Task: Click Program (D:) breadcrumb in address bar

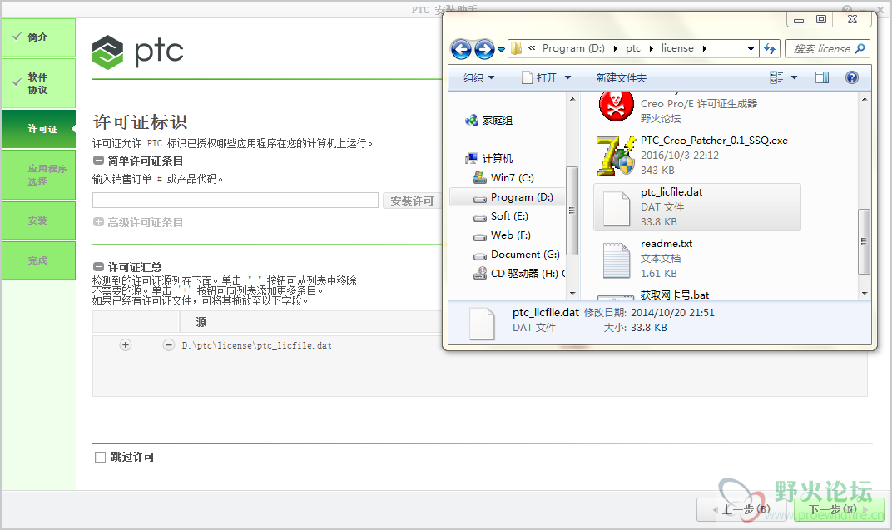Action: (572, 48)
